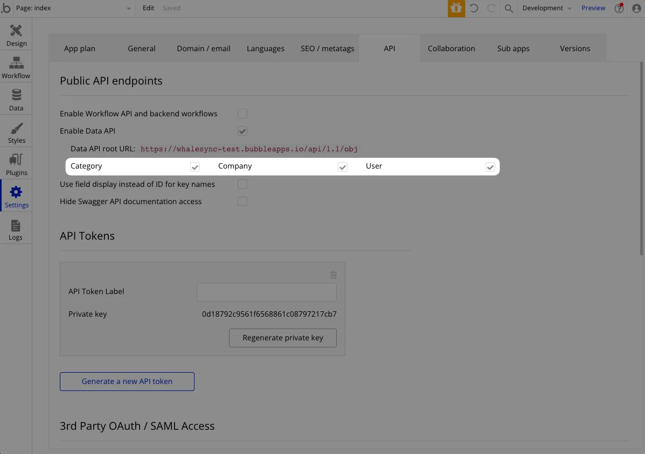Check Hide Swagger API documentation access
This screenshot has height=454, width=645.
pyautogui.click(x=242, y=201)
